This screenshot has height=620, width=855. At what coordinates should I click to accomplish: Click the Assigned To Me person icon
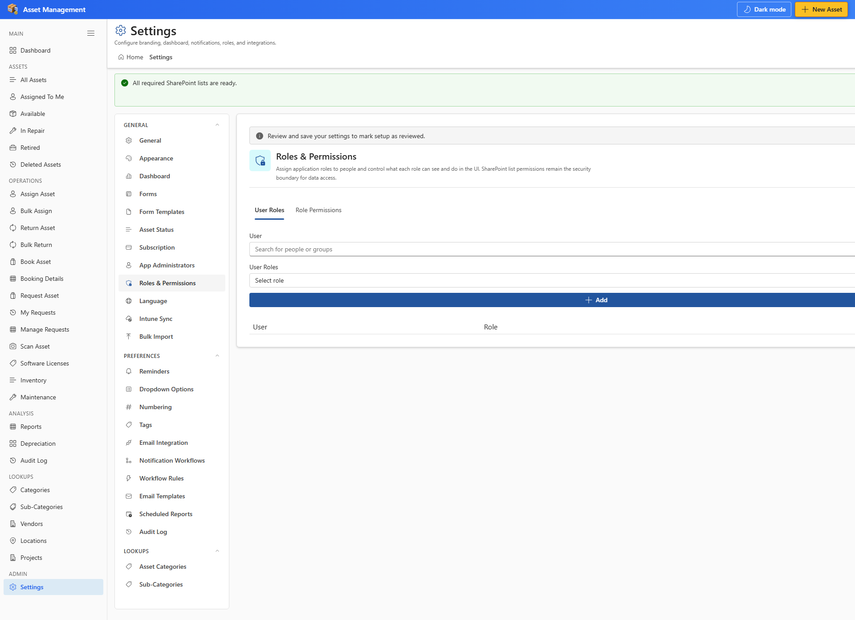click(13, 97)
